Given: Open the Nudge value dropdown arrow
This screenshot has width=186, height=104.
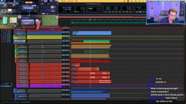Looking at the screenshot, I should pos(101,10).
